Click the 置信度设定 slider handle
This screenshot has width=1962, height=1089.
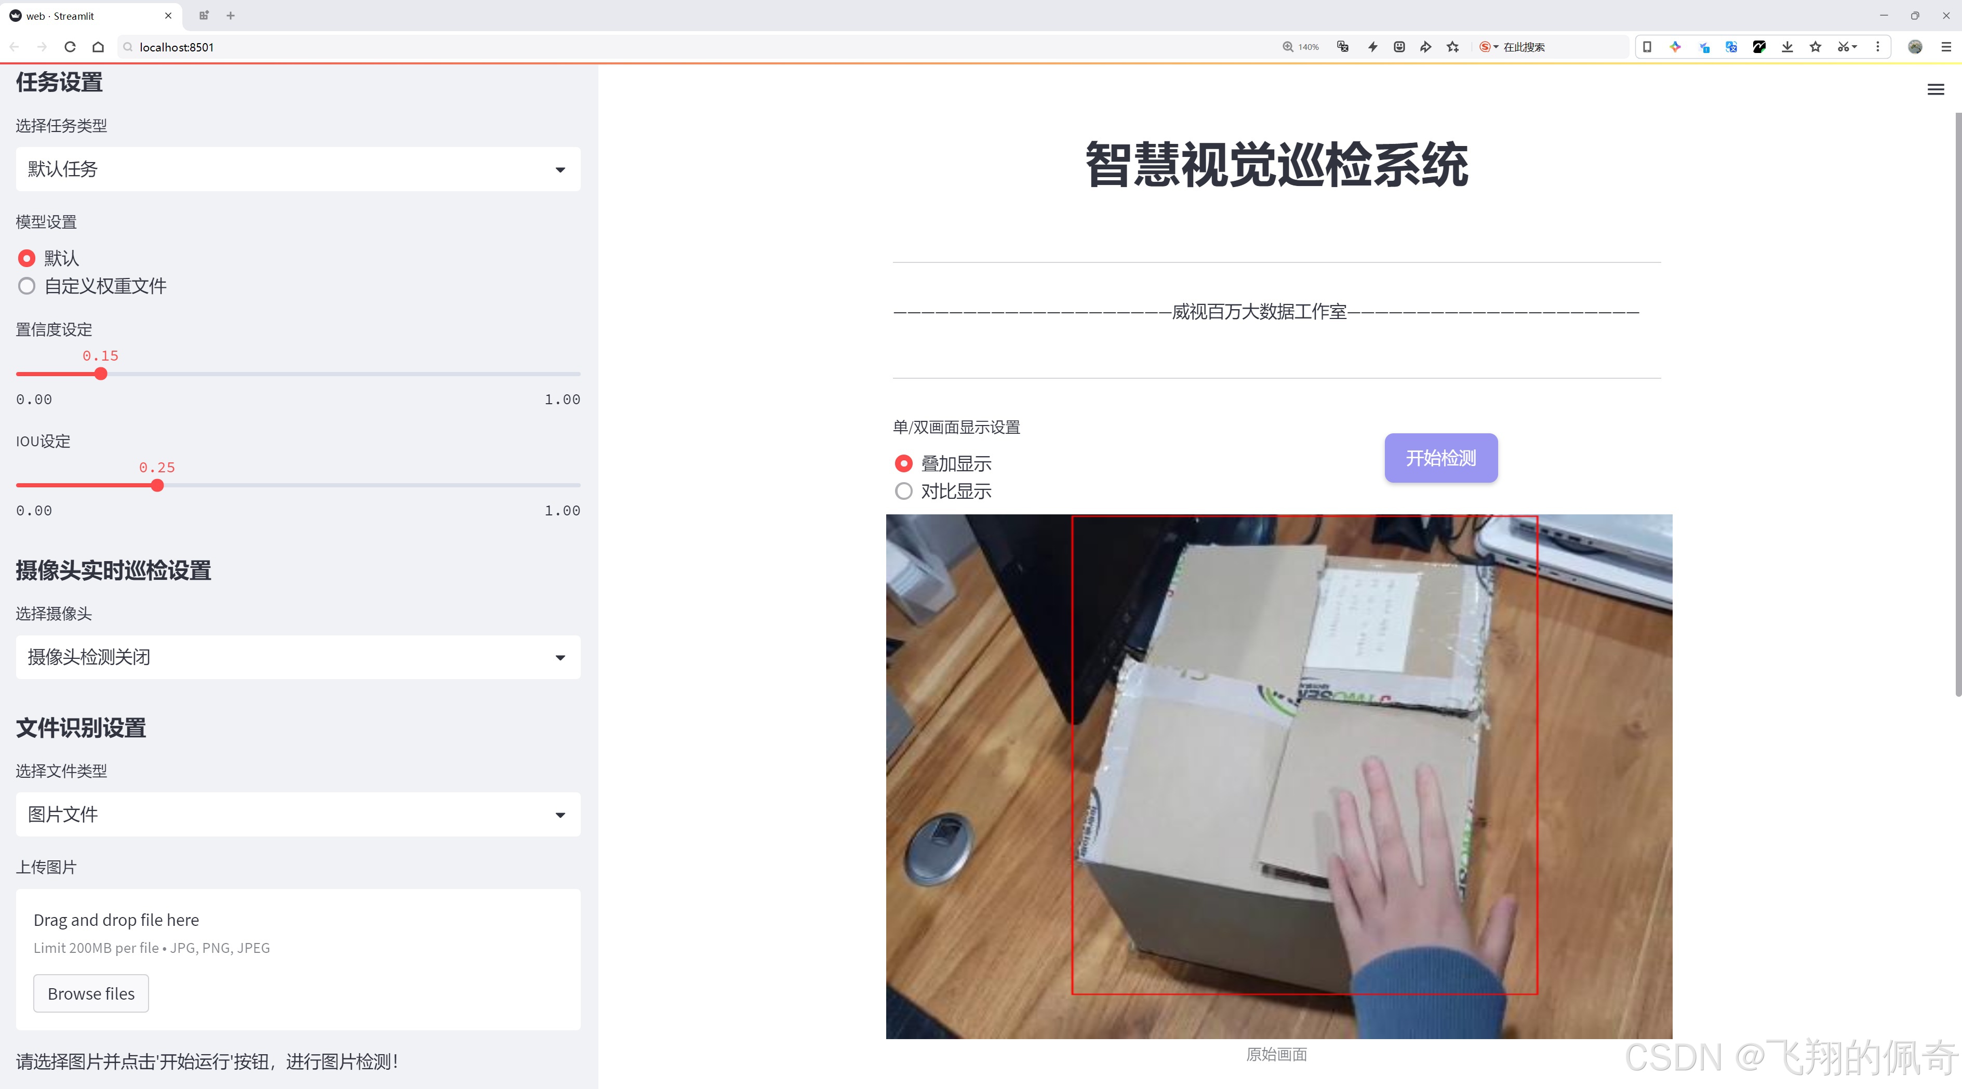[101, 374]
